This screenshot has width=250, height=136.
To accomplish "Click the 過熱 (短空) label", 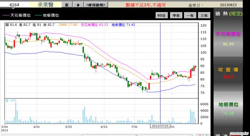I will pyautogui.click(x=229, y=14).
